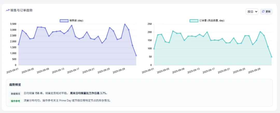Click the 销售与订单趋势 panel title

pos(22,10)
